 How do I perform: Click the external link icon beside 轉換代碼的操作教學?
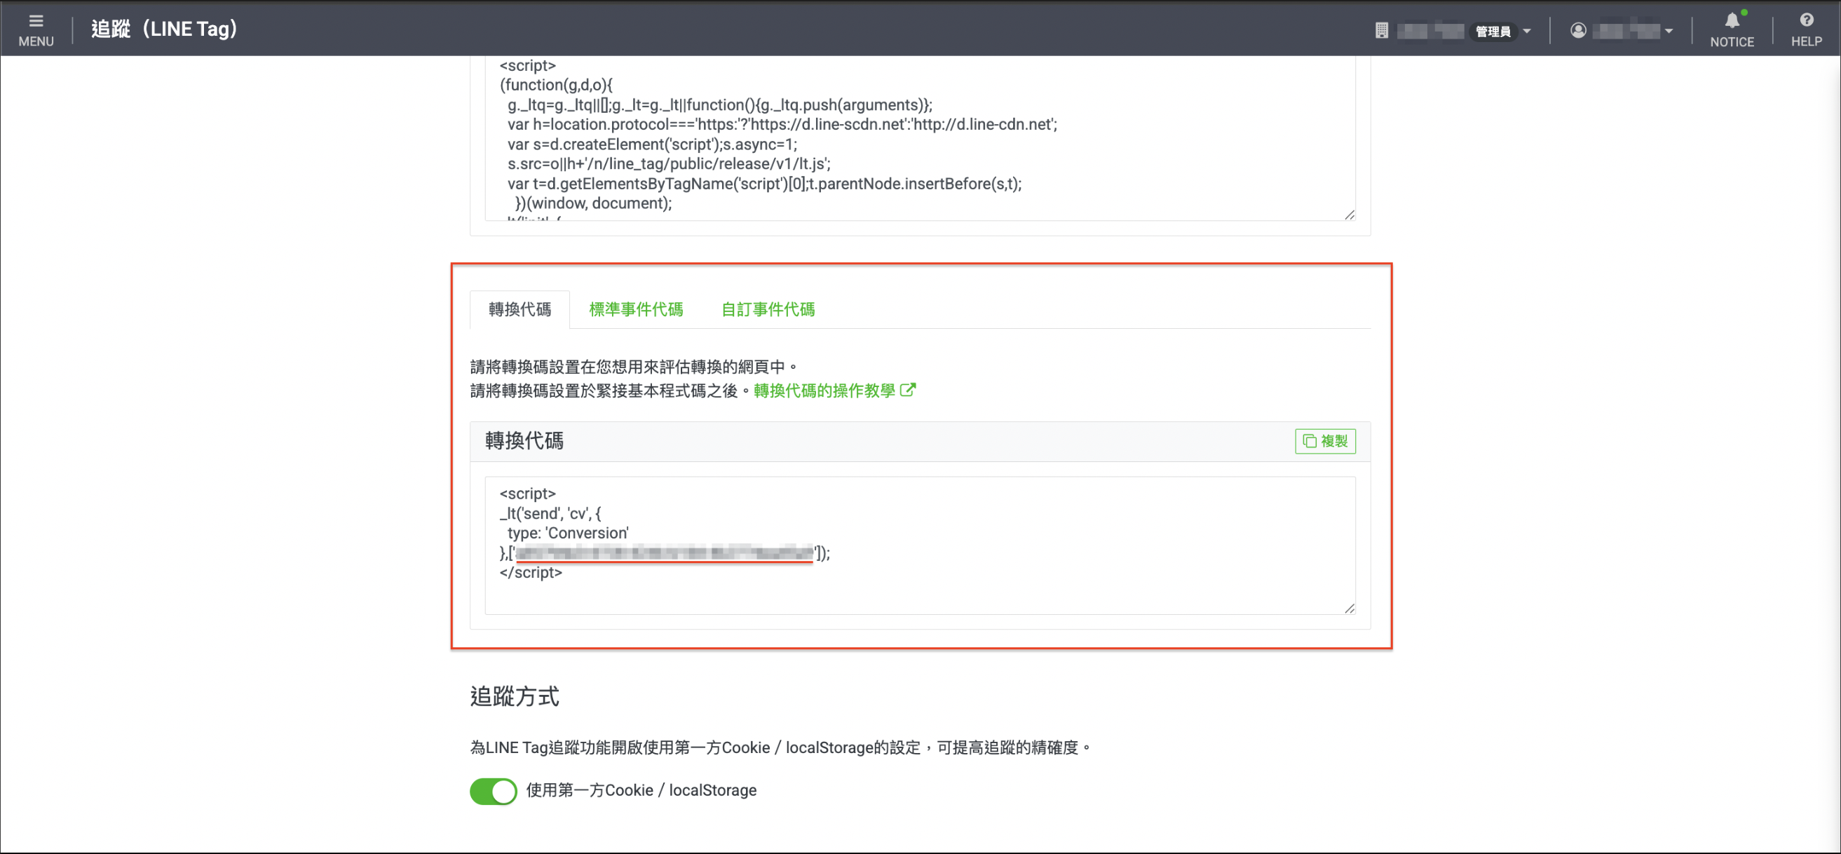(908, 391)
